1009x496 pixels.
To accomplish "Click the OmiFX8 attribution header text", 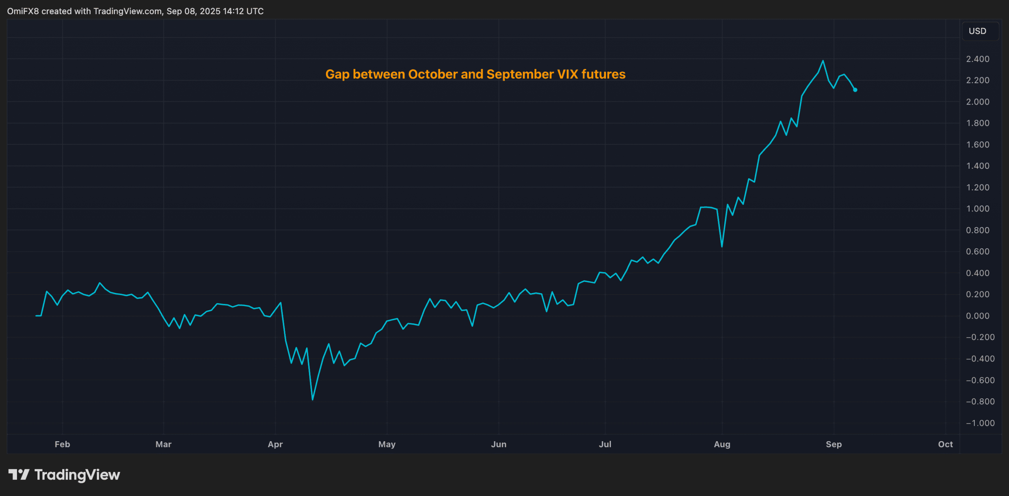I will (135, 11).
